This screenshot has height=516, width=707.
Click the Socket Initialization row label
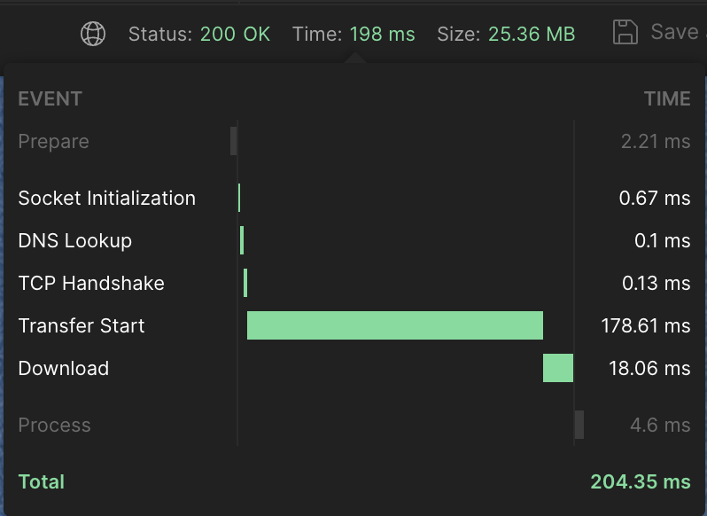click(107, 198)
